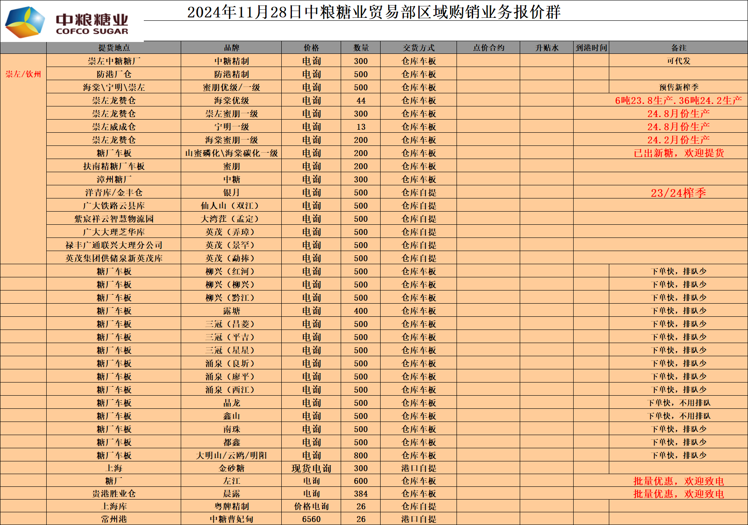The image size is (748, 525).
Task: Select the title text dated 2024年11月28日
Action: (373, 12)
